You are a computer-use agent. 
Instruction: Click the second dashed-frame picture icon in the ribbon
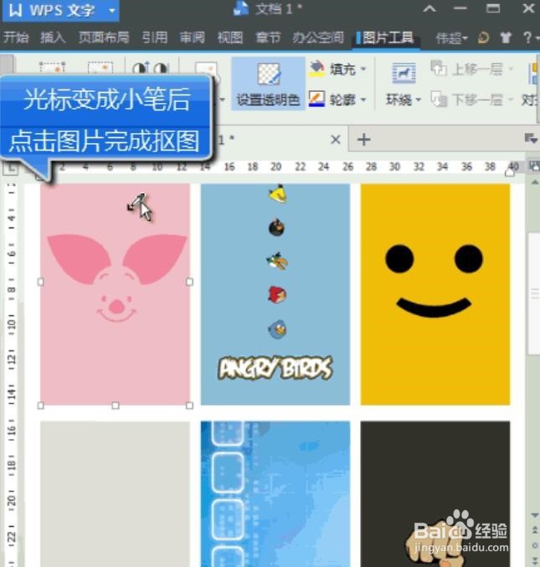pos(100,68)
